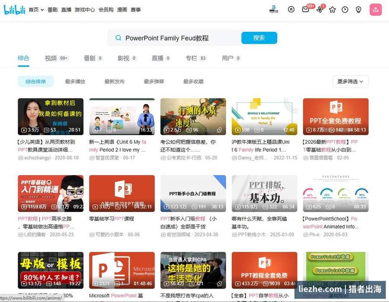This screenshot has height=302, width=389.
Task: Open the CPA 生活变化 video thumbnail
Action: click(193, 271)
